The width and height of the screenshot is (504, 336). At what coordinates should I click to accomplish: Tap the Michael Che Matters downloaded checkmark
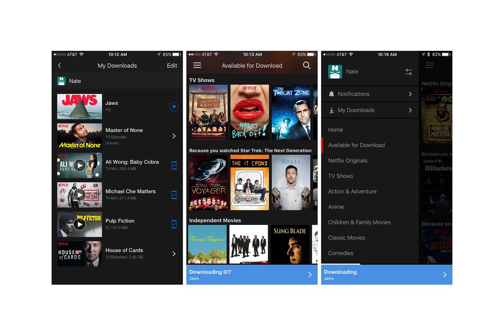174,195
